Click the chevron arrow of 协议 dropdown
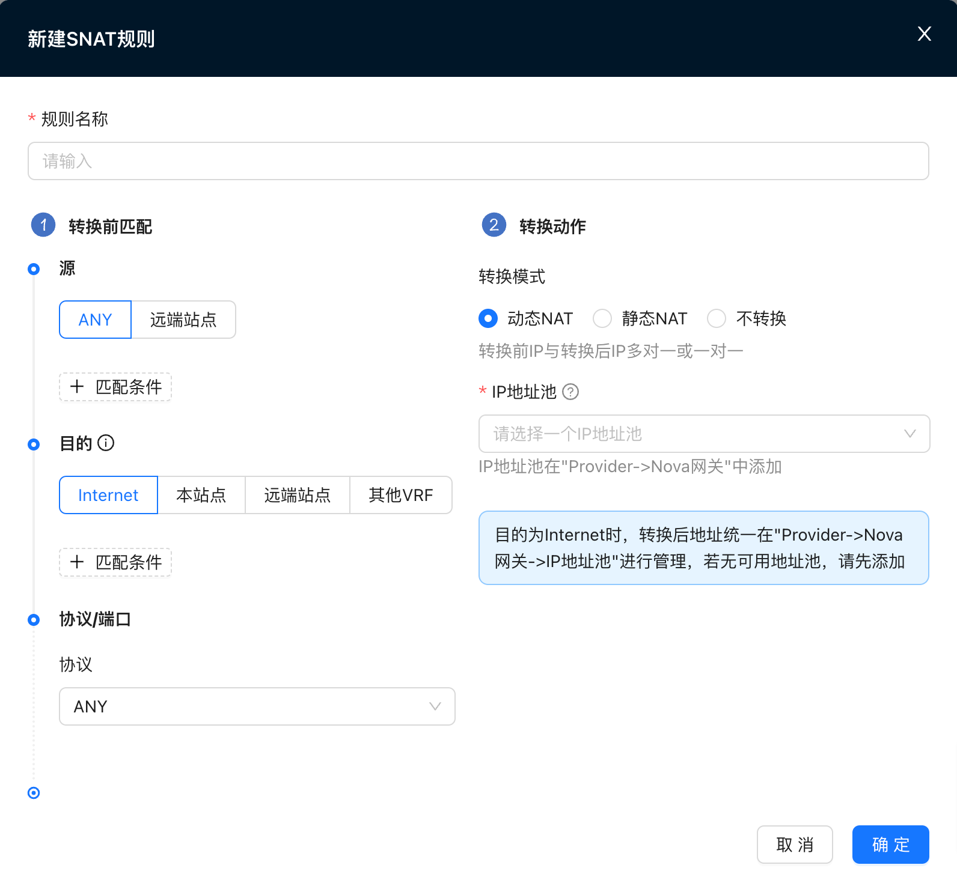Image resolution: width=957 pixels, height=883 pixels. click(x=435, y=706)
